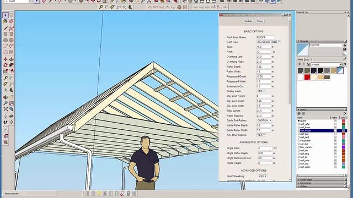Expand the Components tray panel
Viewport: 353px width, 198px height.
click(322, 183)
